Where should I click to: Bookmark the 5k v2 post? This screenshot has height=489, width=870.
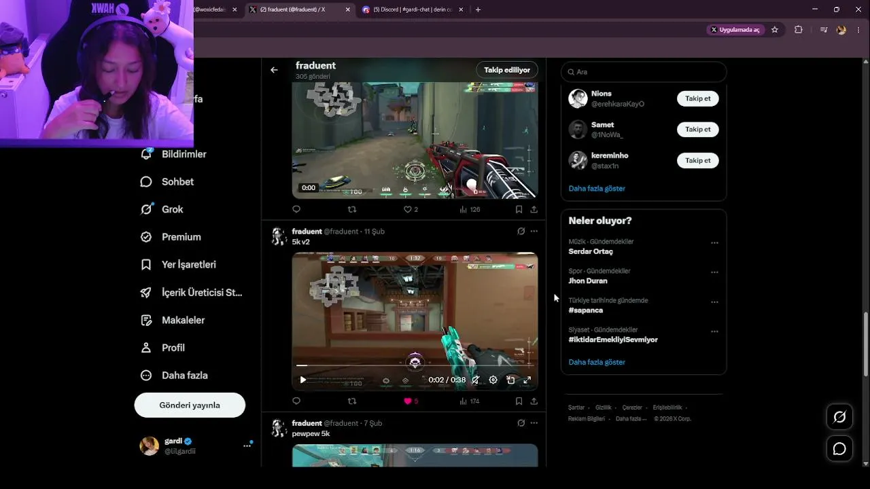(x=519, y=401)
